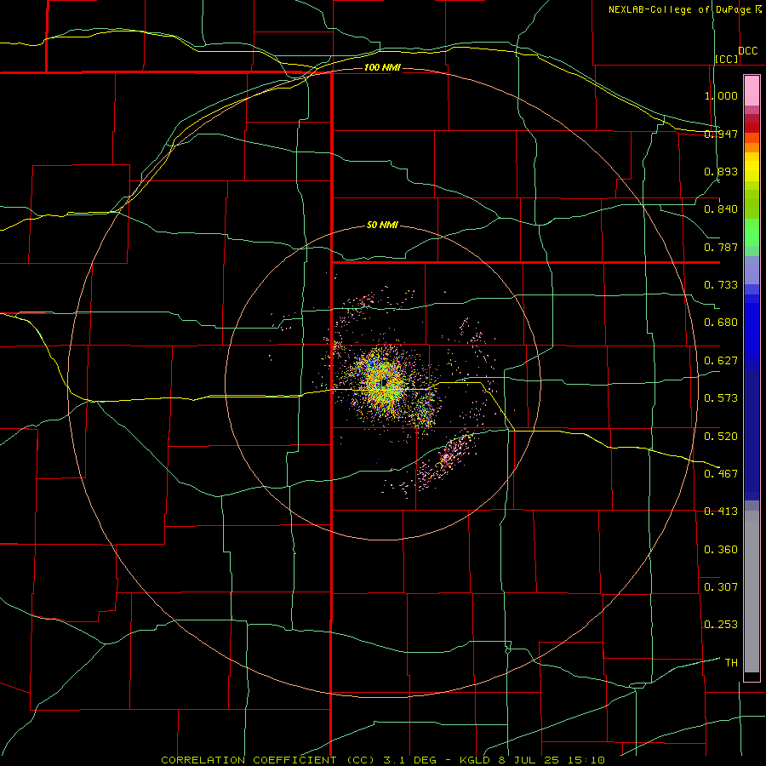The height and width of the screenshot is (766, 766).
Task: Click the TH threshold label
Action: (731, 663)
